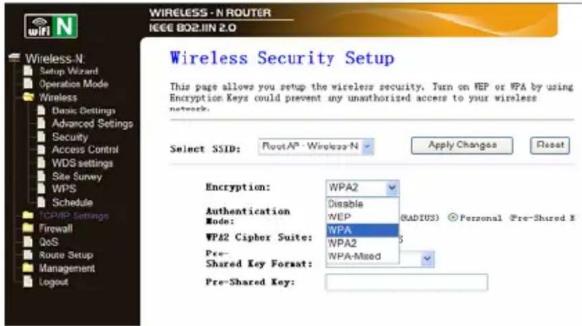Open the Pre-Shared Key Format dropdown
This screenshot has height=326, width=582.
[x=427, y=259]
